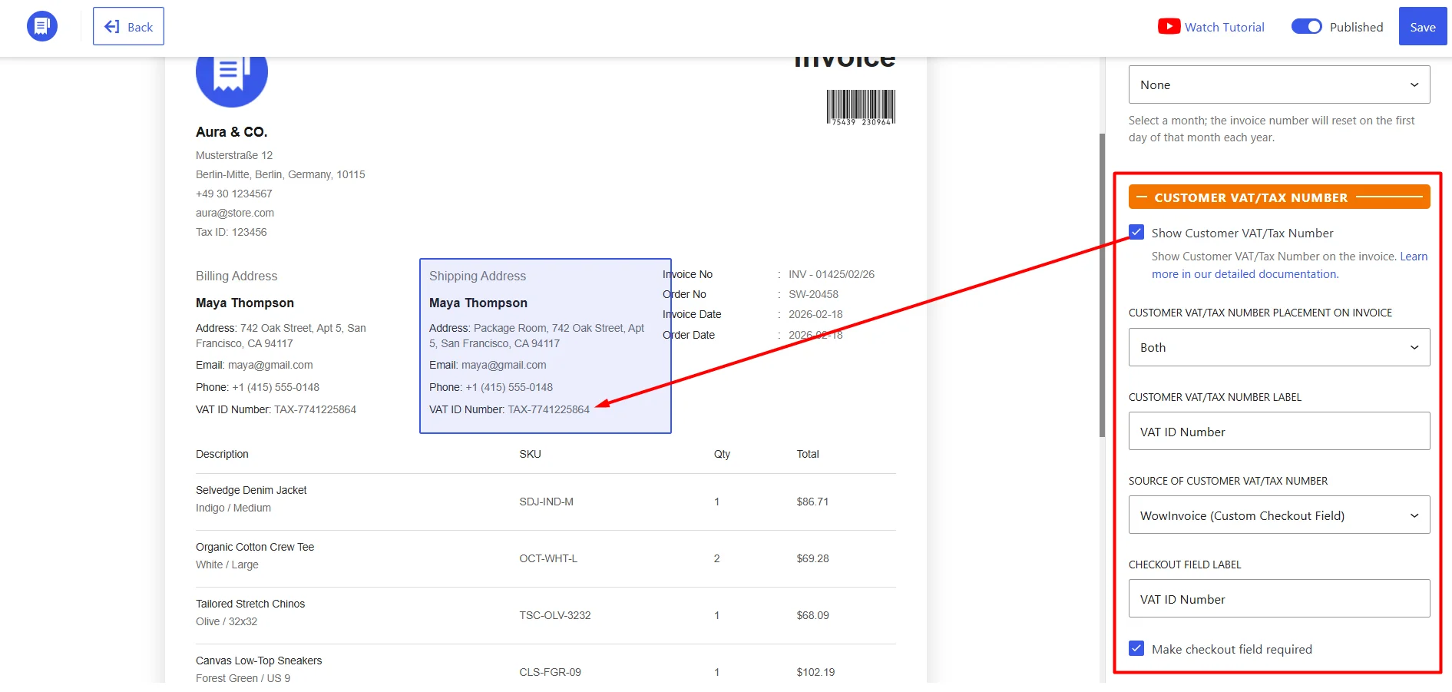The width and height of the screenshot is (1452, 692).
Task: Select the Aura & CO. company name
Action: point(232,132)
